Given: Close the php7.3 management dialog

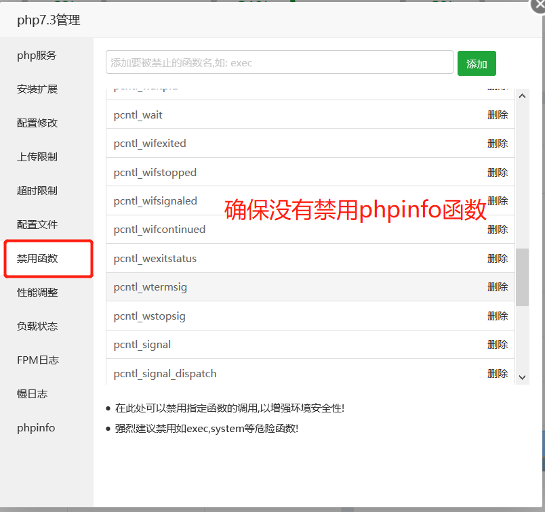Looking at the screenshot, I should [540, 4].
